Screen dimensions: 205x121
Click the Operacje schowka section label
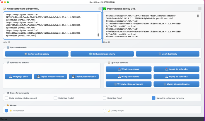[119, 63]
